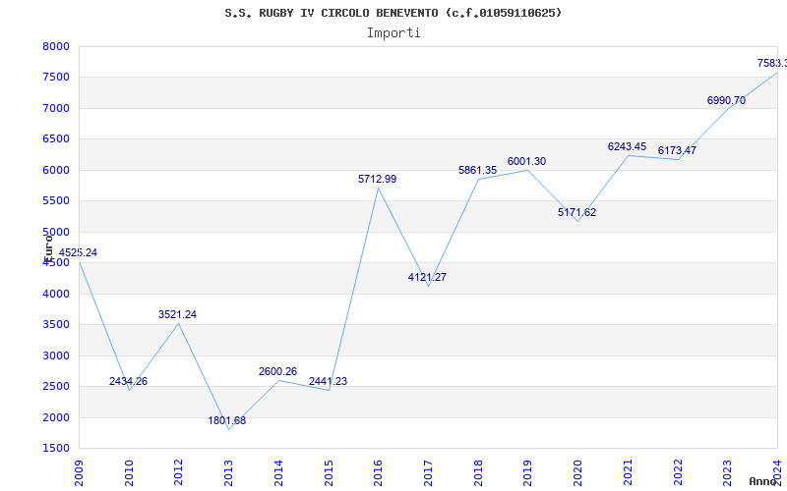787x491 pixels.
Task: Click the 2016 x-axis year label
Action: click(x=378, y=473)
